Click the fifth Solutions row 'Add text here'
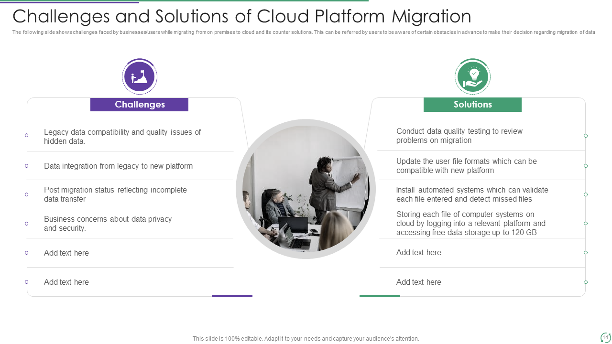 click(419, 253)
